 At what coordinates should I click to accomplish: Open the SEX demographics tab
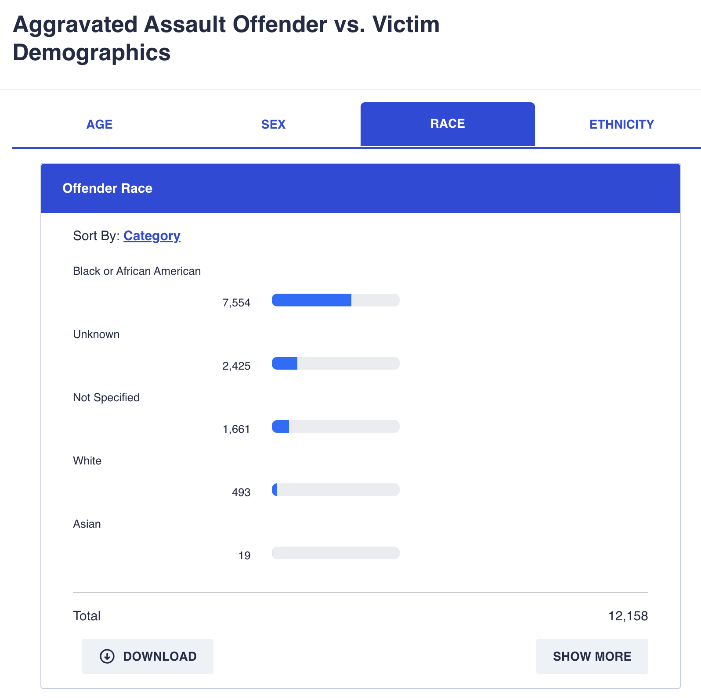click(x=273, y=125)
